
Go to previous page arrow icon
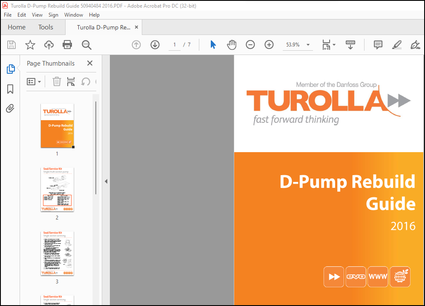pyautogui.click(x=136, y=45)
